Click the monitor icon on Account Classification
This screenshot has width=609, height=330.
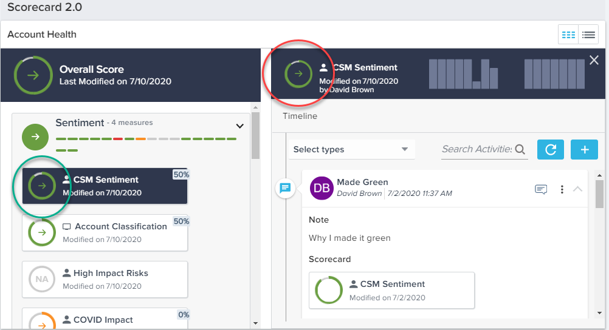[67, 226]
